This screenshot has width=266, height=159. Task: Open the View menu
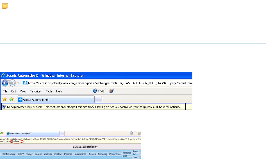coord(23,91)
